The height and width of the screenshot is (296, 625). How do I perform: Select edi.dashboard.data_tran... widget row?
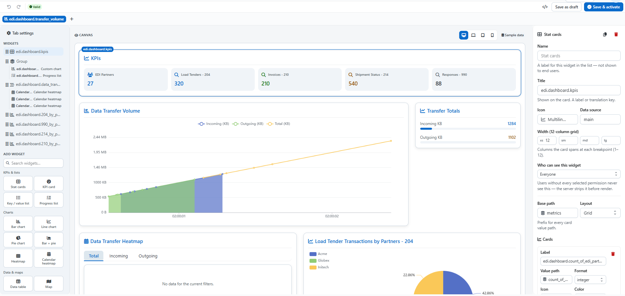[33, 84]
